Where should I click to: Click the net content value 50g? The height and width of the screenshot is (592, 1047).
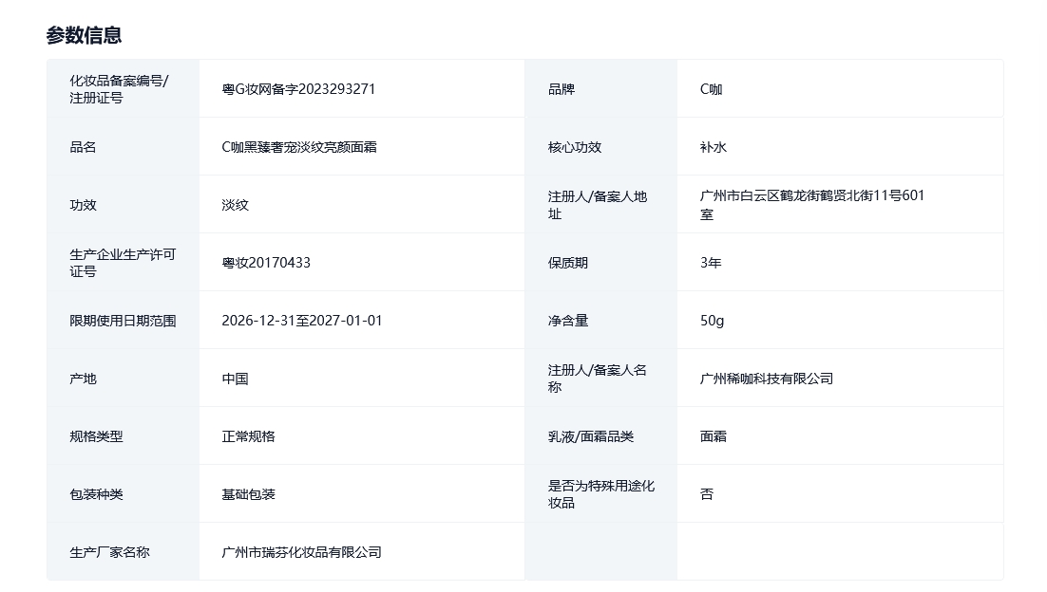(x=712, y=321)
